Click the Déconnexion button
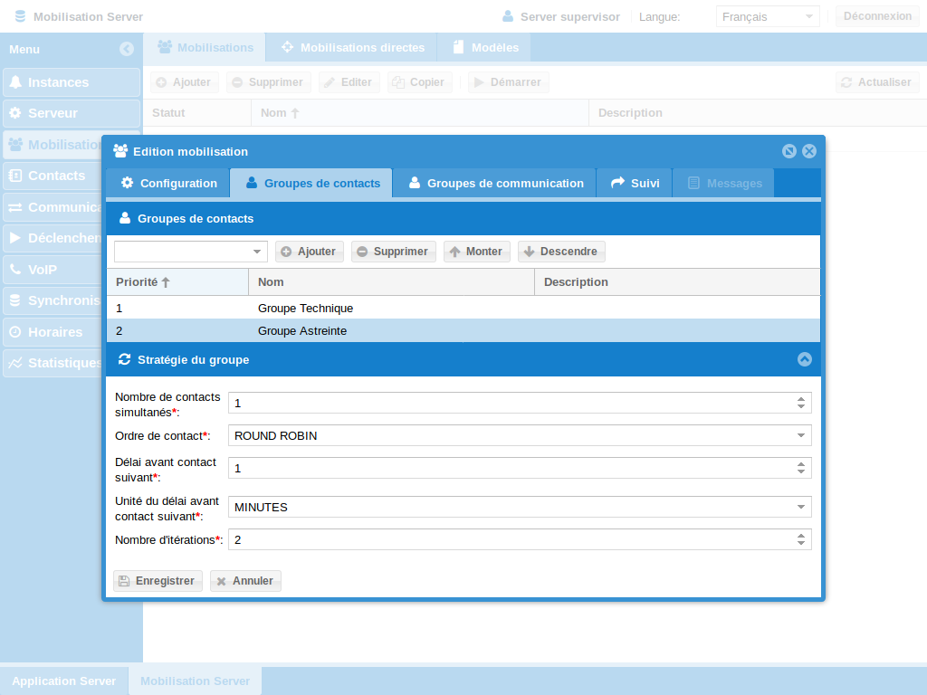Screen dimensions: 927x695 (877, 16)
